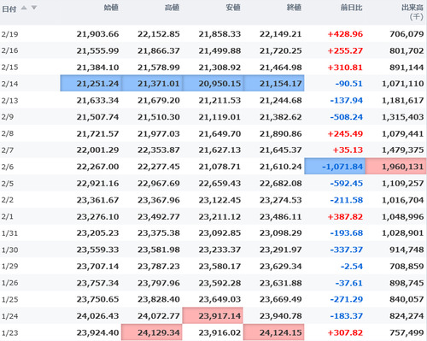Click pink-highlighted low 23,917.14

(213, 315)
